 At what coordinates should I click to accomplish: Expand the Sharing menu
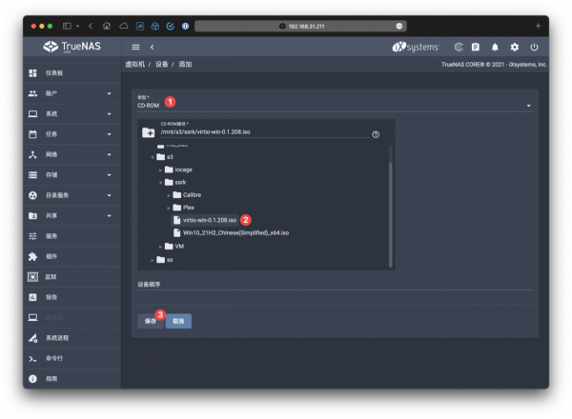tap(71, 216)
